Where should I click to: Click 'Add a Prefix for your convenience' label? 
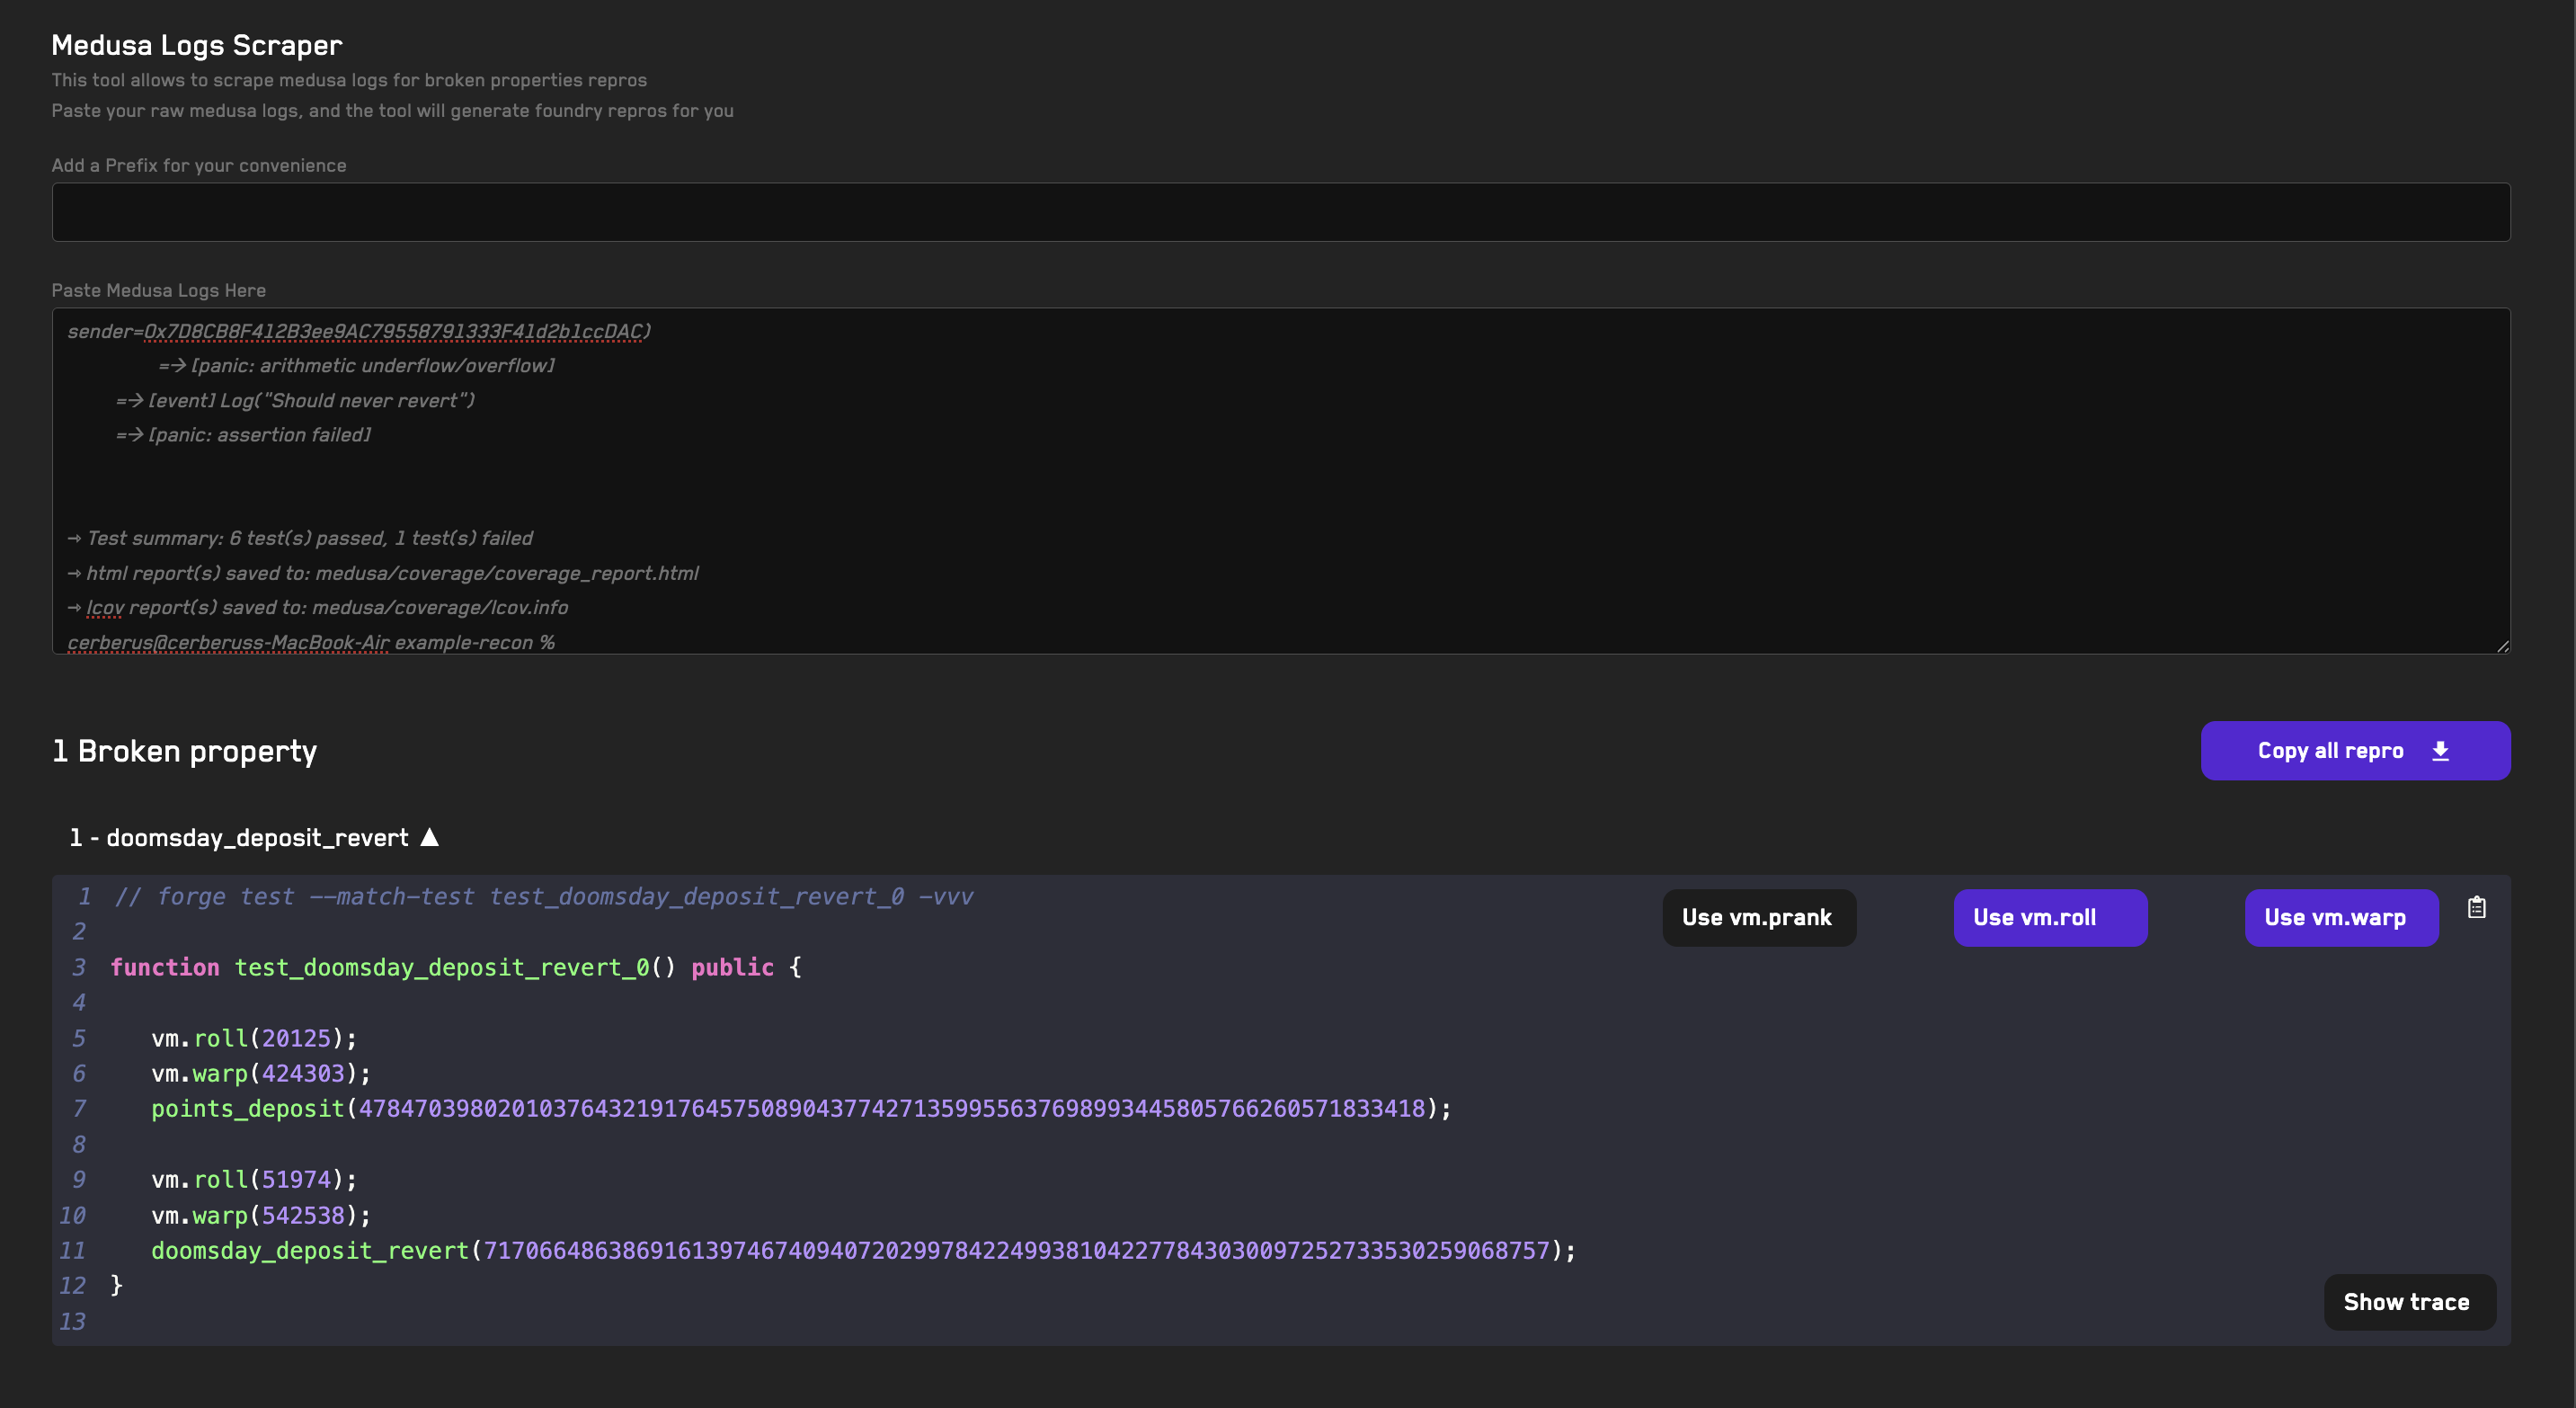point(199,165)
